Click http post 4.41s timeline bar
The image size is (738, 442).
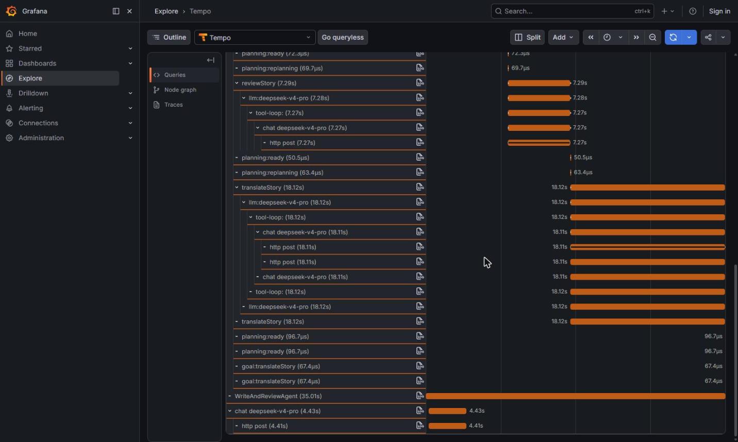click(447, 426)
